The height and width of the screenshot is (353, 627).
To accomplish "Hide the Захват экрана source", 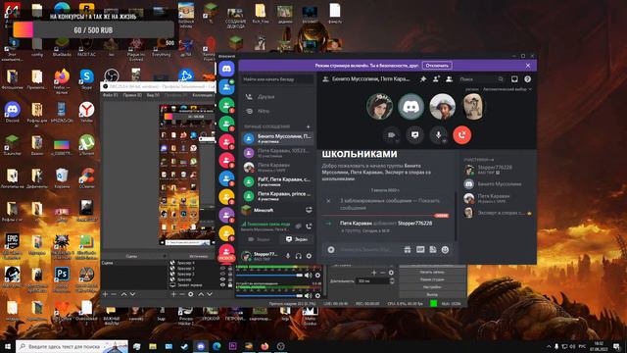I will pos(222,285).
